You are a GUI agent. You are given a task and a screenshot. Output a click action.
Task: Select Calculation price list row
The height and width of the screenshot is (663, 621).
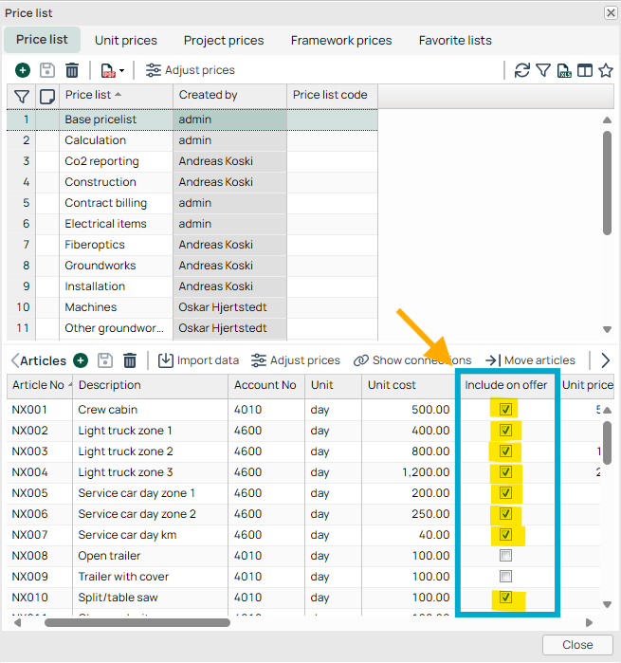pyautogui.click(x=192, y=140)
